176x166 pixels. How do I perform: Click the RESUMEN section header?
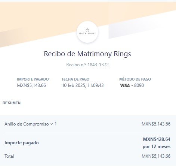click(12, 103)
